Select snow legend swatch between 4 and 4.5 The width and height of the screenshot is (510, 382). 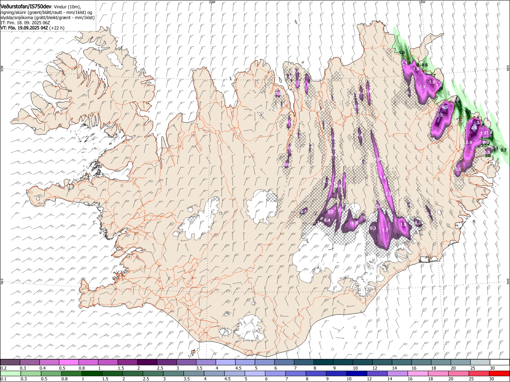(x=225, y=362)
